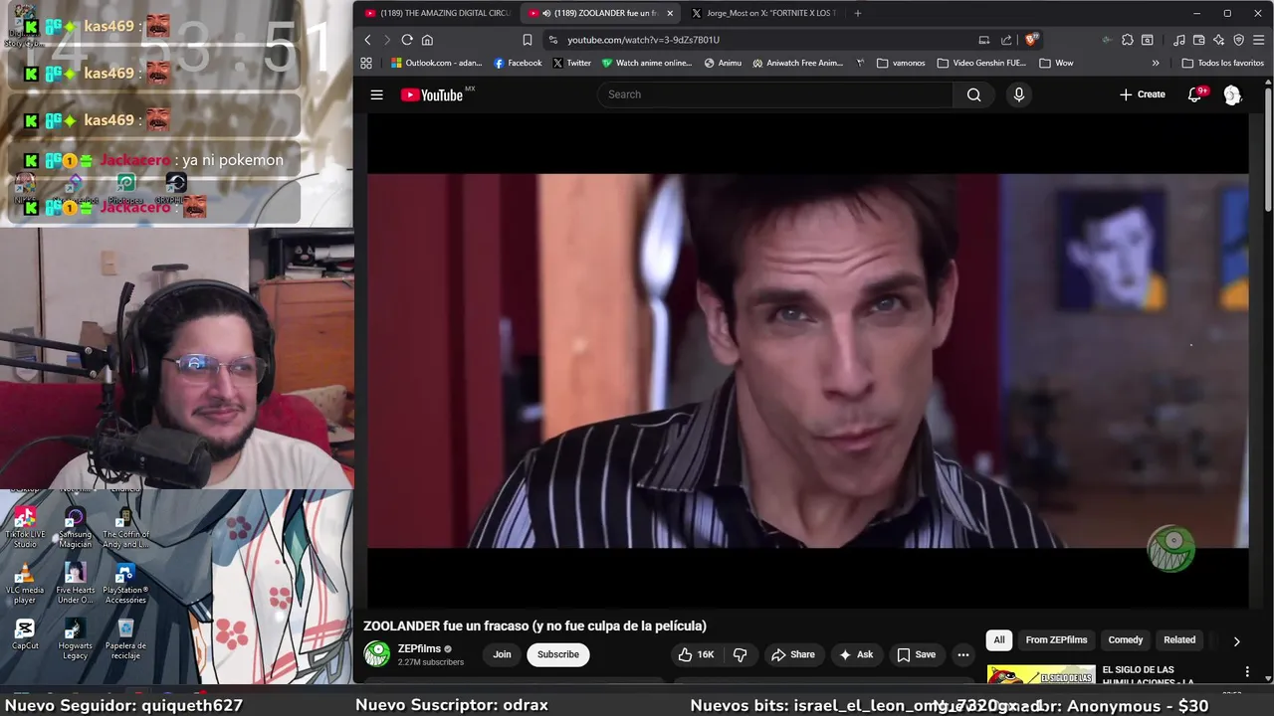Viewport: 1274px width, 716px height.
Task: Open the YouTube guide hamburger menu
Action: (x=376, y=94)
